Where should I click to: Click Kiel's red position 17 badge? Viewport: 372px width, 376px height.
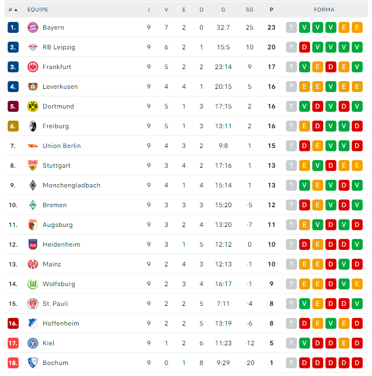[13, 343]
